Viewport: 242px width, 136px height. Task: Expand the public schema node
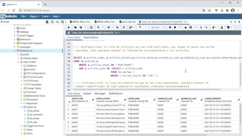click(x=18, y=54)
